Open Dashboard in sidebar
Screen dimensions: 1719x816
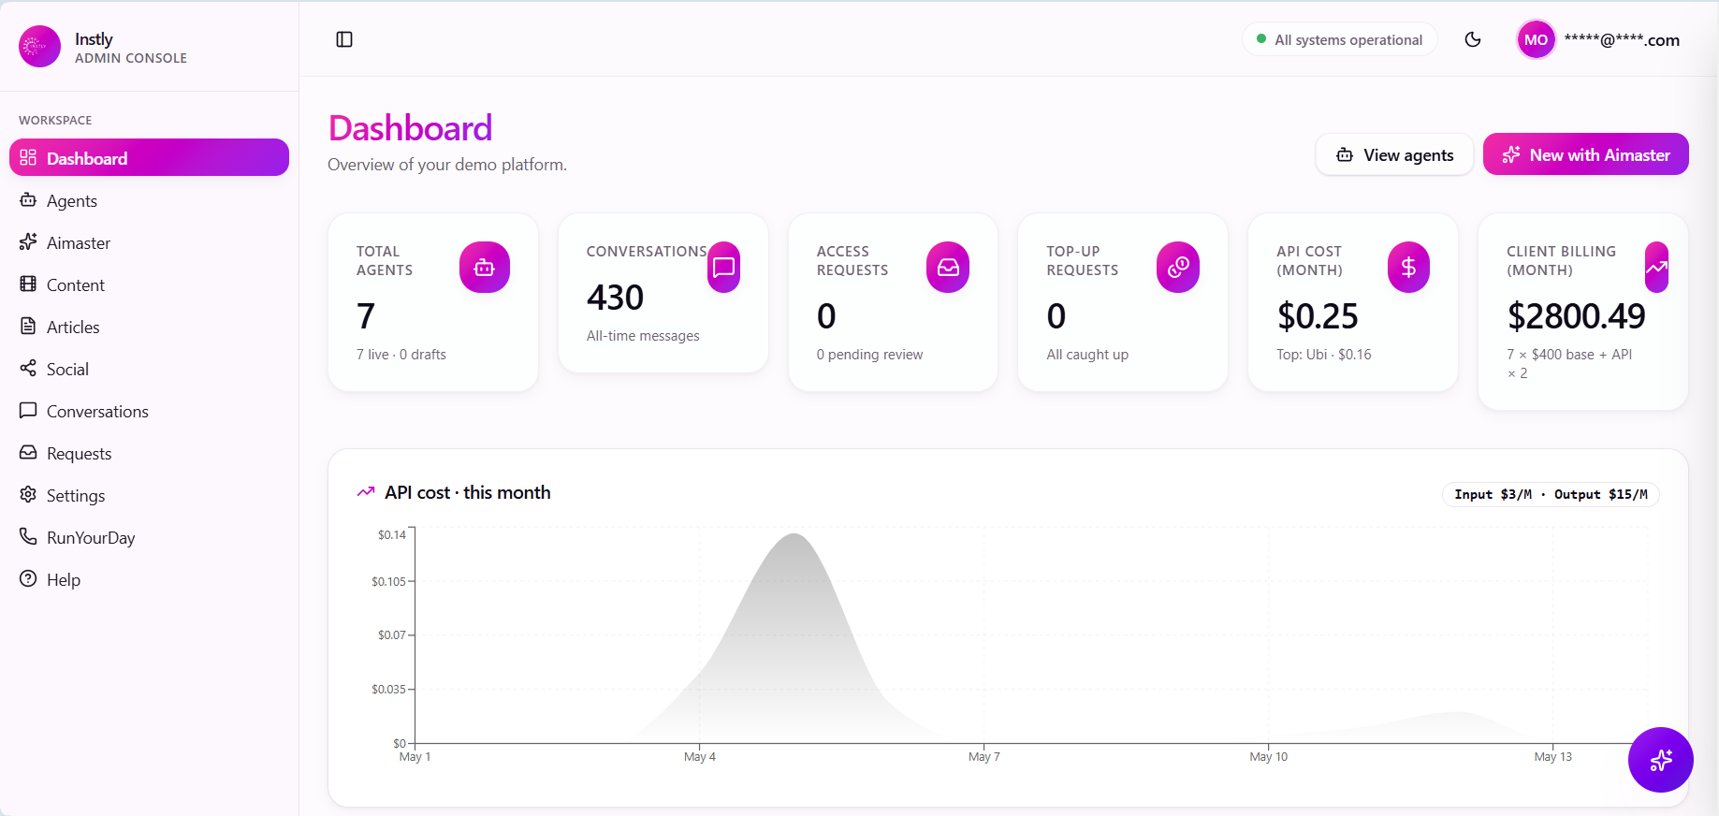pos(149,157)
